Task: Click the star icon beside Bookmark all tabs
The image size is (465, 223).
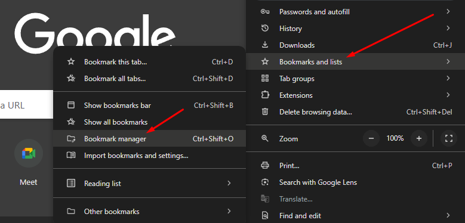Action: [71, 79]
